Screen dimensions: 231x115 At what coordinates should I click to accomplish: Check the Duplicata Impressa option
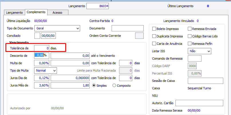[x=154, y=36]
